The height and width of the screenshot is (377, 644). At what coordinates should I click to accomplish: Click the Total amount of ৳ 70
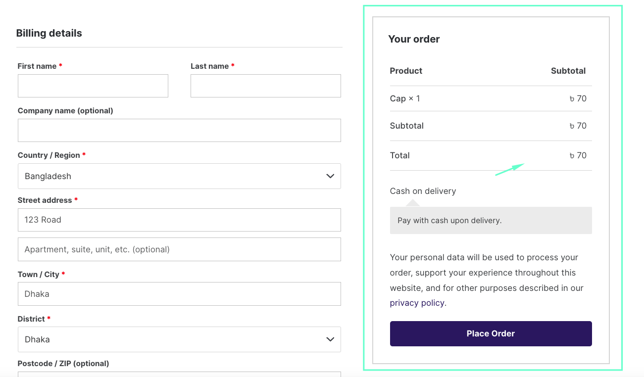(x=578, y=155)
